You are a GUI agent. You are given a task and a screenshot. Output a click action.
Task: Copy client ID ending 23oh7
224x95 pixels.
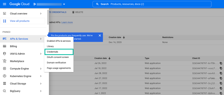pyautogui.click(x=221, y=88)
